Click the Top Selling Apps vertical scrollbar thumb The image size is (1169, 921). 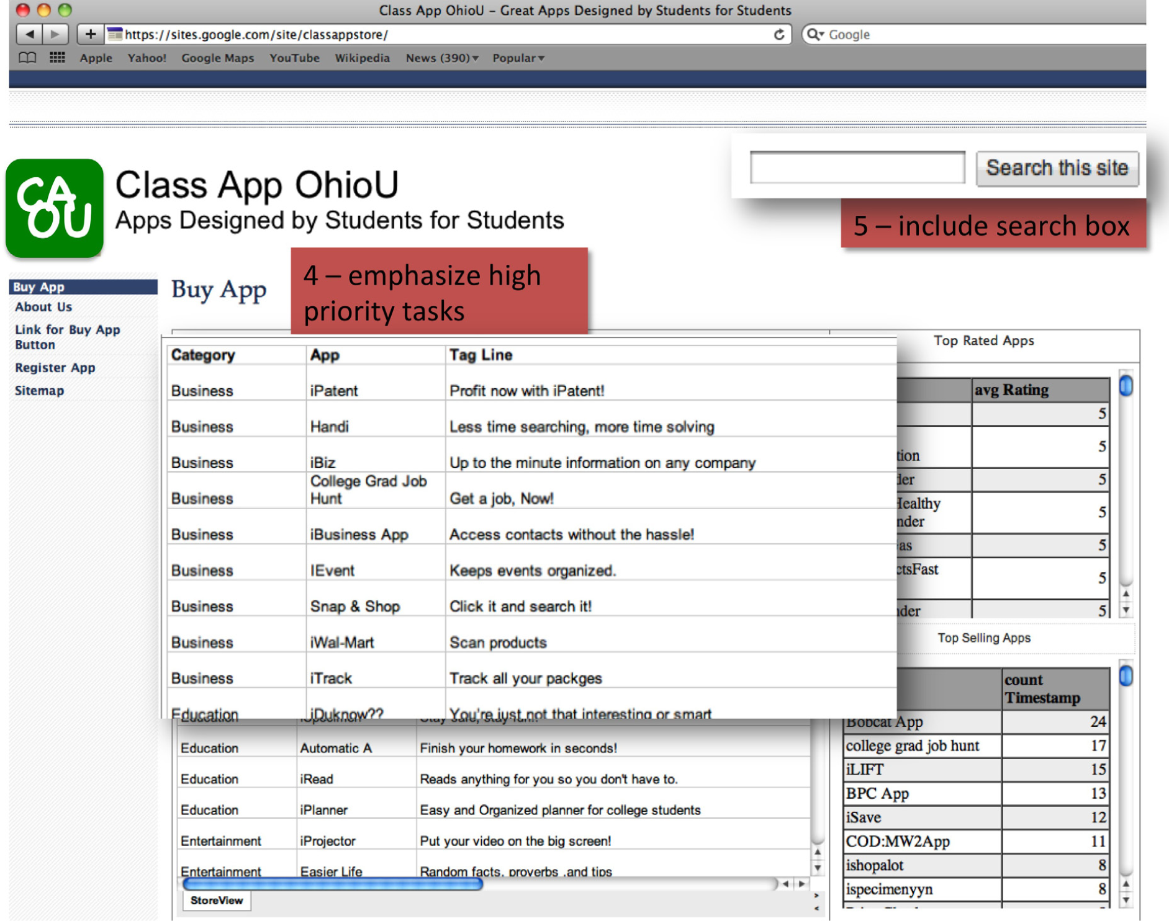[1126, 676]
